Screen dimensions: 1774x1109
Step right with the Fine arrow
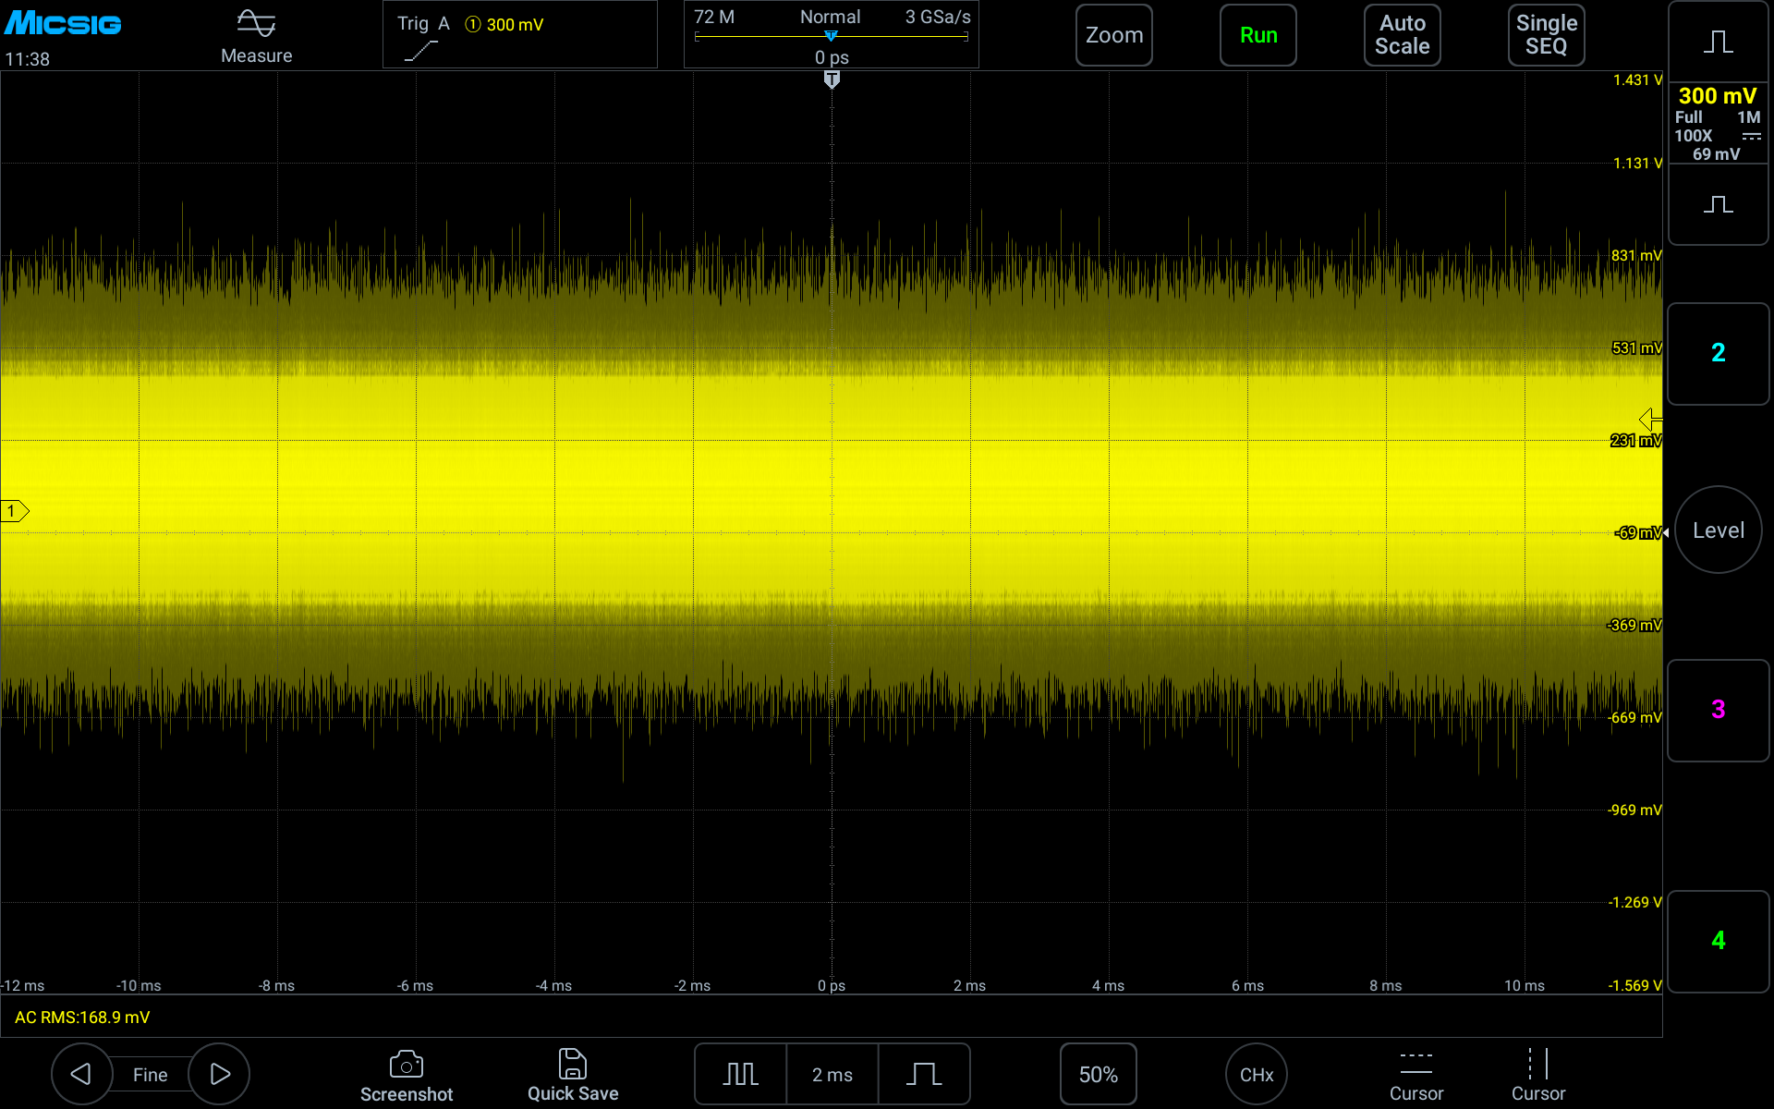220,1074
